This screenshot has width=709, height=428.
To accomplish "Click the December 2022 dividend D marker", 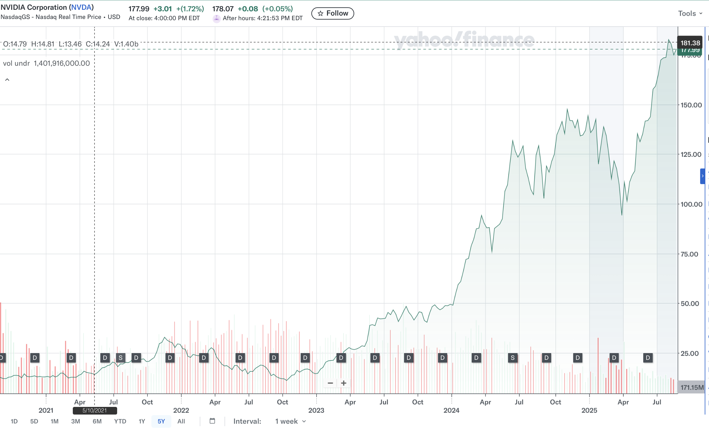I will point(305,358).
